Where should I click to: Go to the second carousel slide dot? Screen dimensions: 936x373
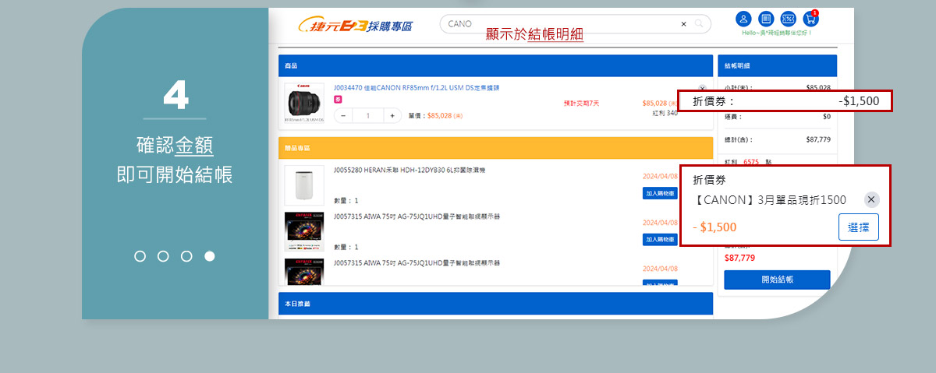coord(163,256)
